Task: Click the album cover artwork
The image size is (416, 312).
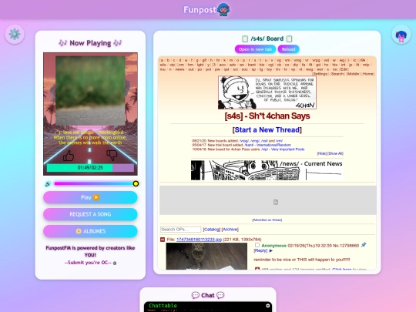Action: (90, 90)
